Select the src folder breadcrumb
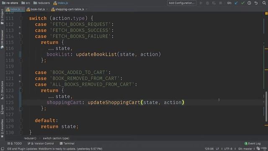Image resolution: width=268 pixels, height=151 pixels. 26,3
